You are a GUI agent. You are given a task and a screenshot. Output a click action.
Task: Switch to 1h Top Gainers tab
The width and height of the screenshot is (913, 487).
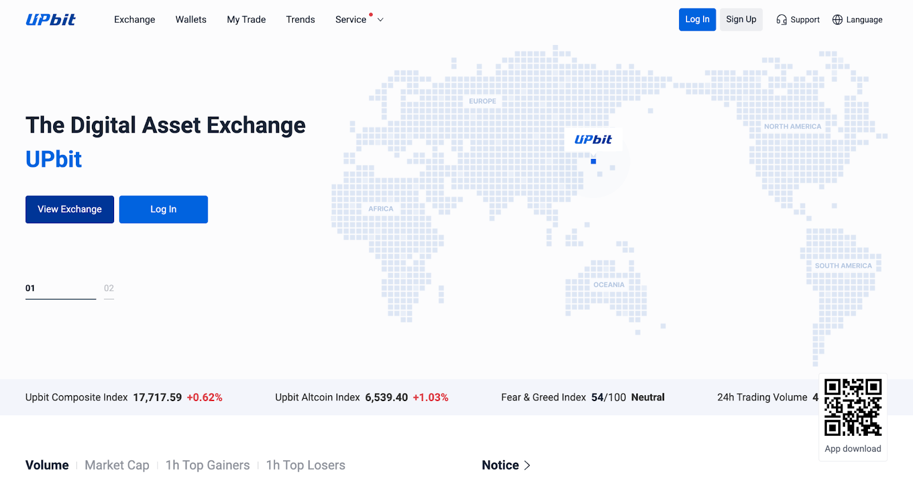tap(208, 465)
